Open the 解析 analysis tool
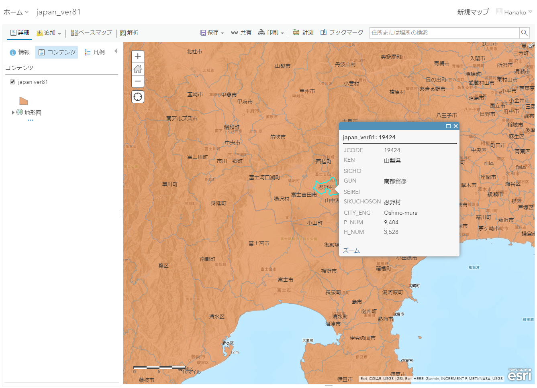Image resolution: width=537 pixels, height=388 pixels. coord(129,33)
